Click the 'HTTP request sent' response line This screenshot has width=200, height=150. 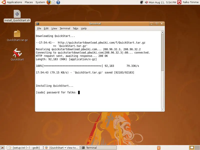(x=72, y=56)
